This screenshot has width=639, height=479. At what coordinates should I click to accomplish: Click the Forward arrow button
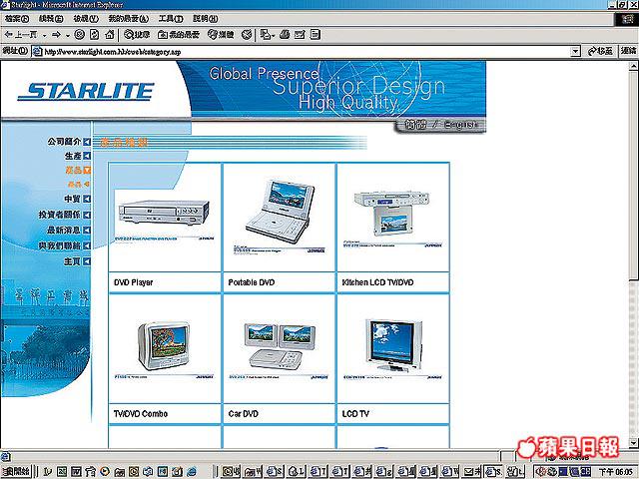[x=56, y=35]
